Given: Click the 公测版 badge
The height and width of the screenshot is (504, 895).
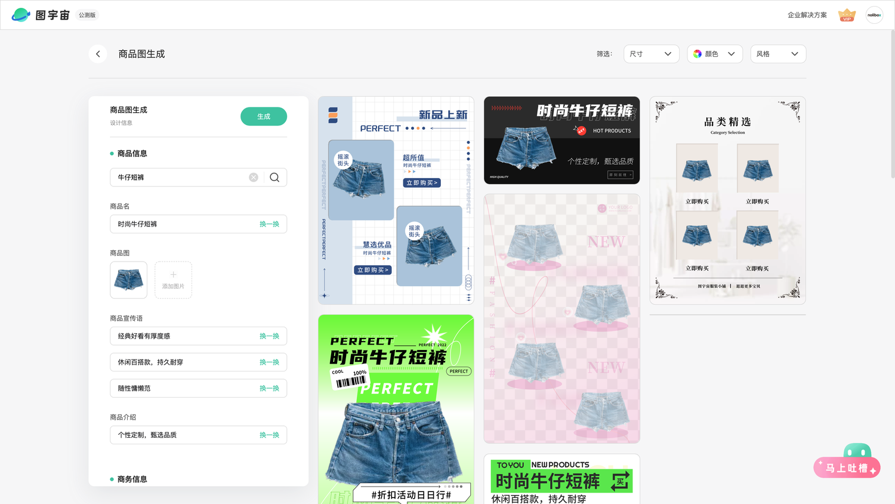Looking at the screenshot, I should point(87,15).
